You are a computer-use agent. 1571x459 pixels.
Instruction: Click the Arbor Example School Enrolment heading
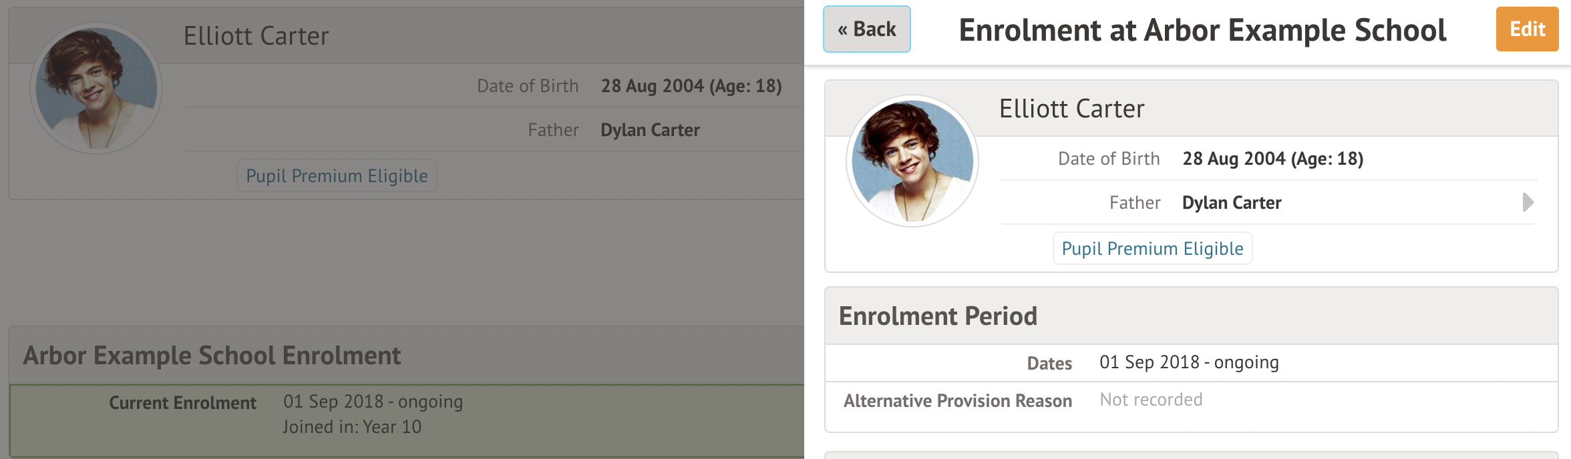pyautogui.click(x=212, y=356)
